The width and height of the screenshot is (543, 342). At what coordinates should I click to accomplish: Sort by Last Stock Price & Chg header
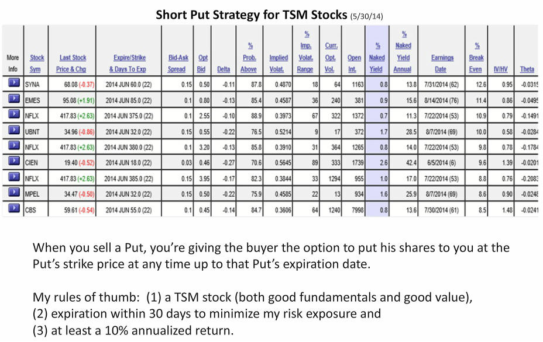72,63
